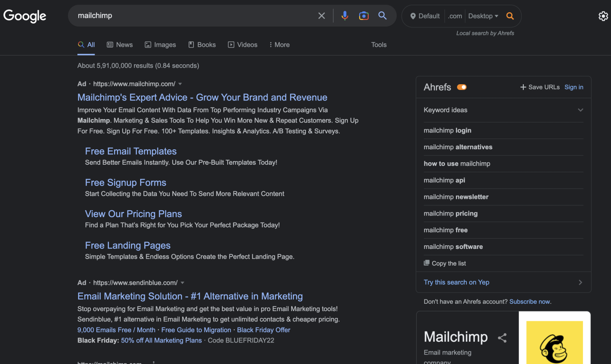Expand Try this search on Yep
The width and height of the screenshot is (611, 364).
(580, 282)
